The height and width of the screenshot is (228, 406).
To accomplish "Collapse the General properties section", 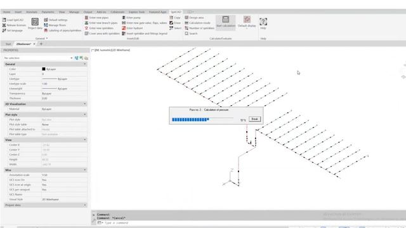I will tap(84, 64).
